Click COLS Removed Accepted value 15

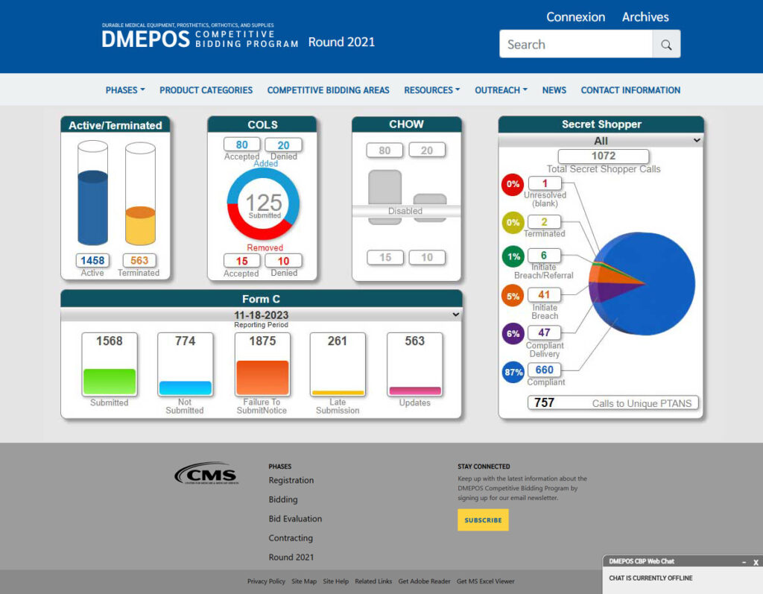(x=242, y=261)
